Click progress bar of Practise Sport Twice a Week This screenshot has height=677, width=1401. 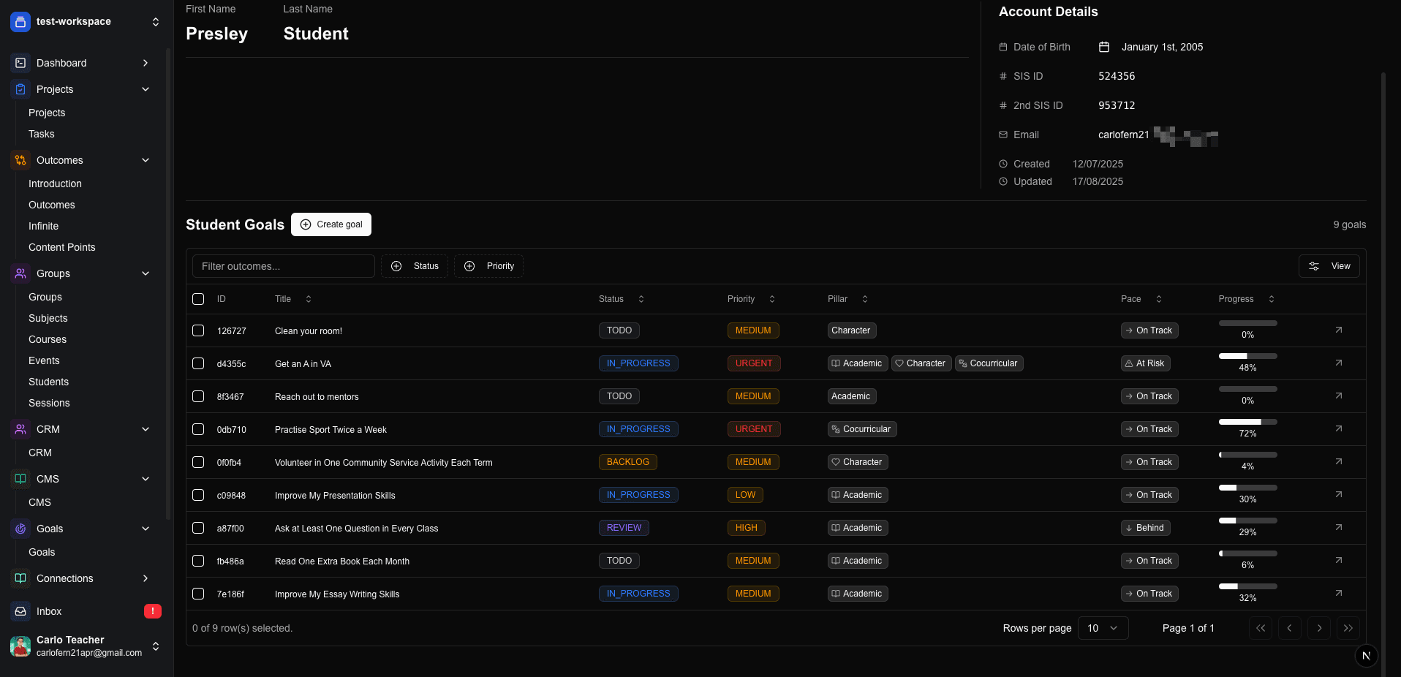1247,422
